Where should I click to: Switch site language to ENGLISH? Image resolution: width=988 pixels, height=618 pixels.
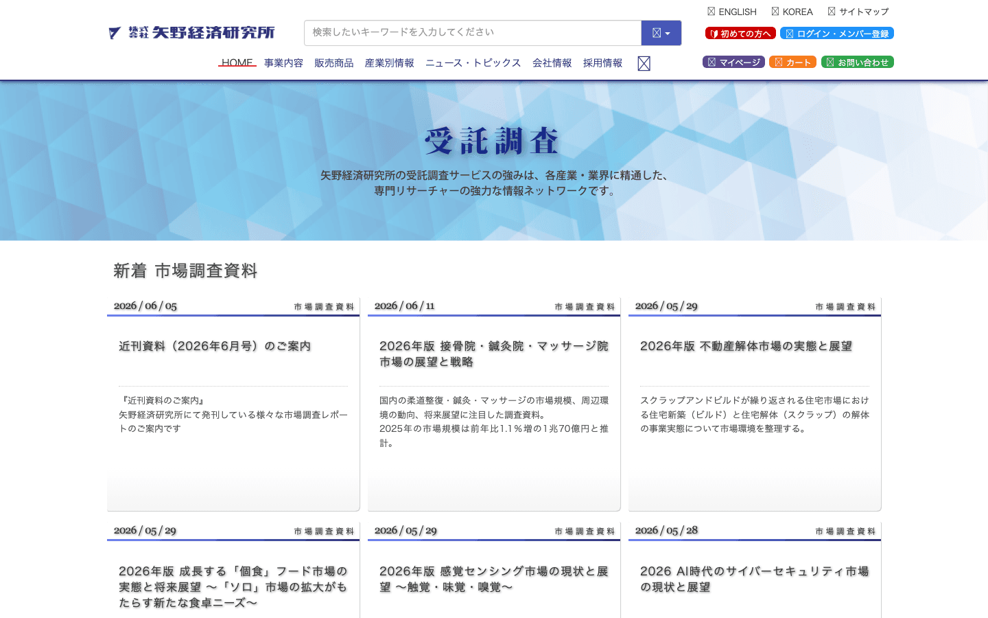[x=732, y=12]
